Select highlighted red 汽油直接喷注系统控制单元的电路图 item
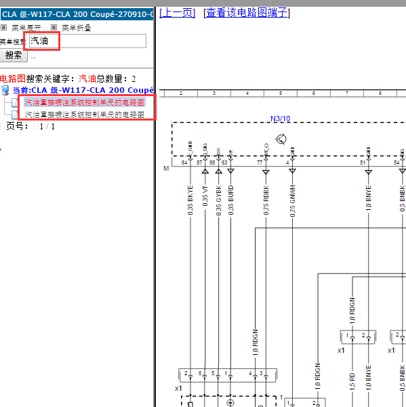Screen dimensions: 406x407 pos(85,102)
